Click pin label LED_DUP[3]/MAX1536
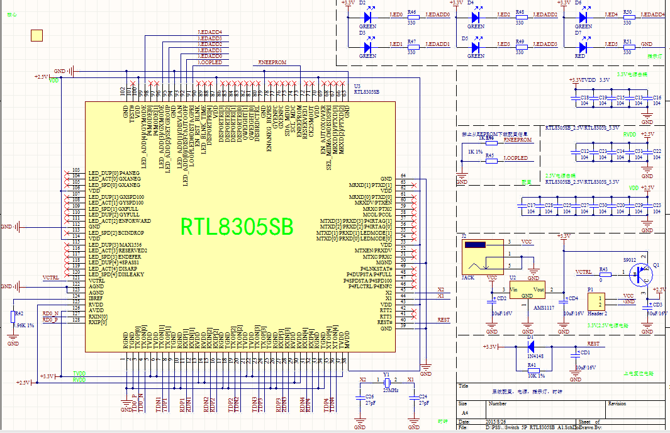Viewport: 670px width, 433px height. 115,245
